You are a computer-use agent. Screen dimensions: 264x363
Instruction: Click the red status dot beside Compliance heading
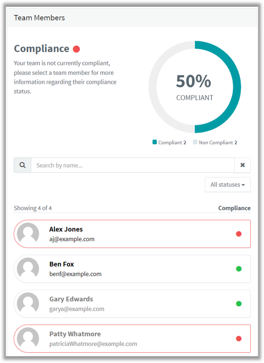tap(76, 49)
